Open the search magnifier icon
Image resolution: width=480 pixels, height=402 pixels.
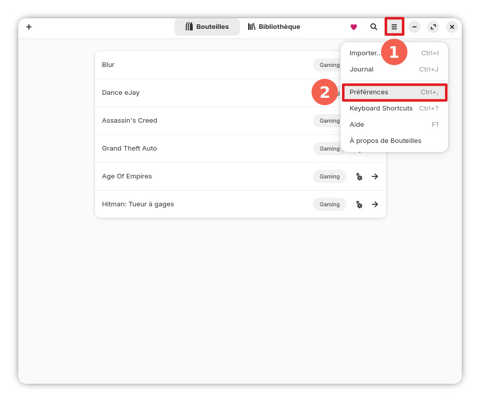coord(374,27)
